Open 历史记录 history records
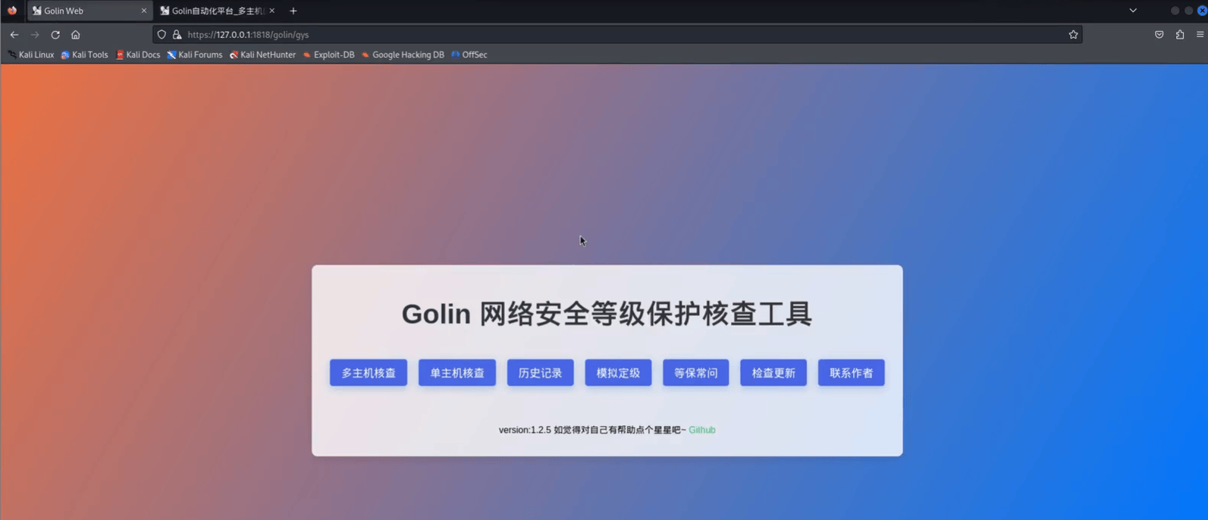This screenshot has width=1208, height=520. tap(541, 373)
